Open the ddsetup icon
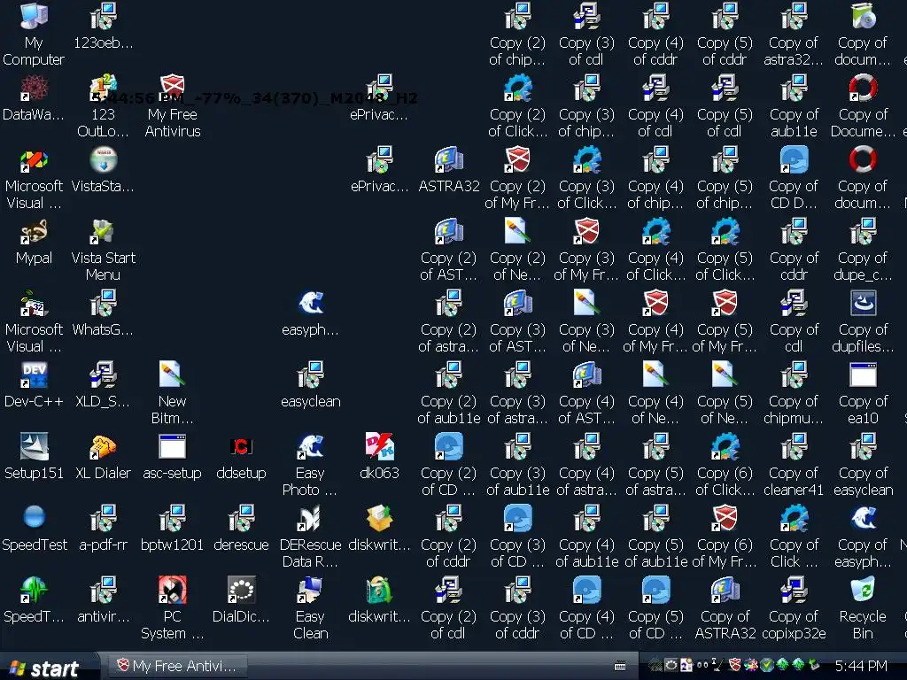Image resolution: width=907 pixels, height=680 pixels. [241, 446]
